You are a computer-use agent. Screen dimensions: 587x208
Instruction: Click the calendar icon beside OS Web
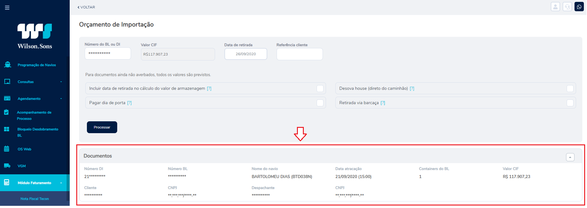click(x=7, y=149)
